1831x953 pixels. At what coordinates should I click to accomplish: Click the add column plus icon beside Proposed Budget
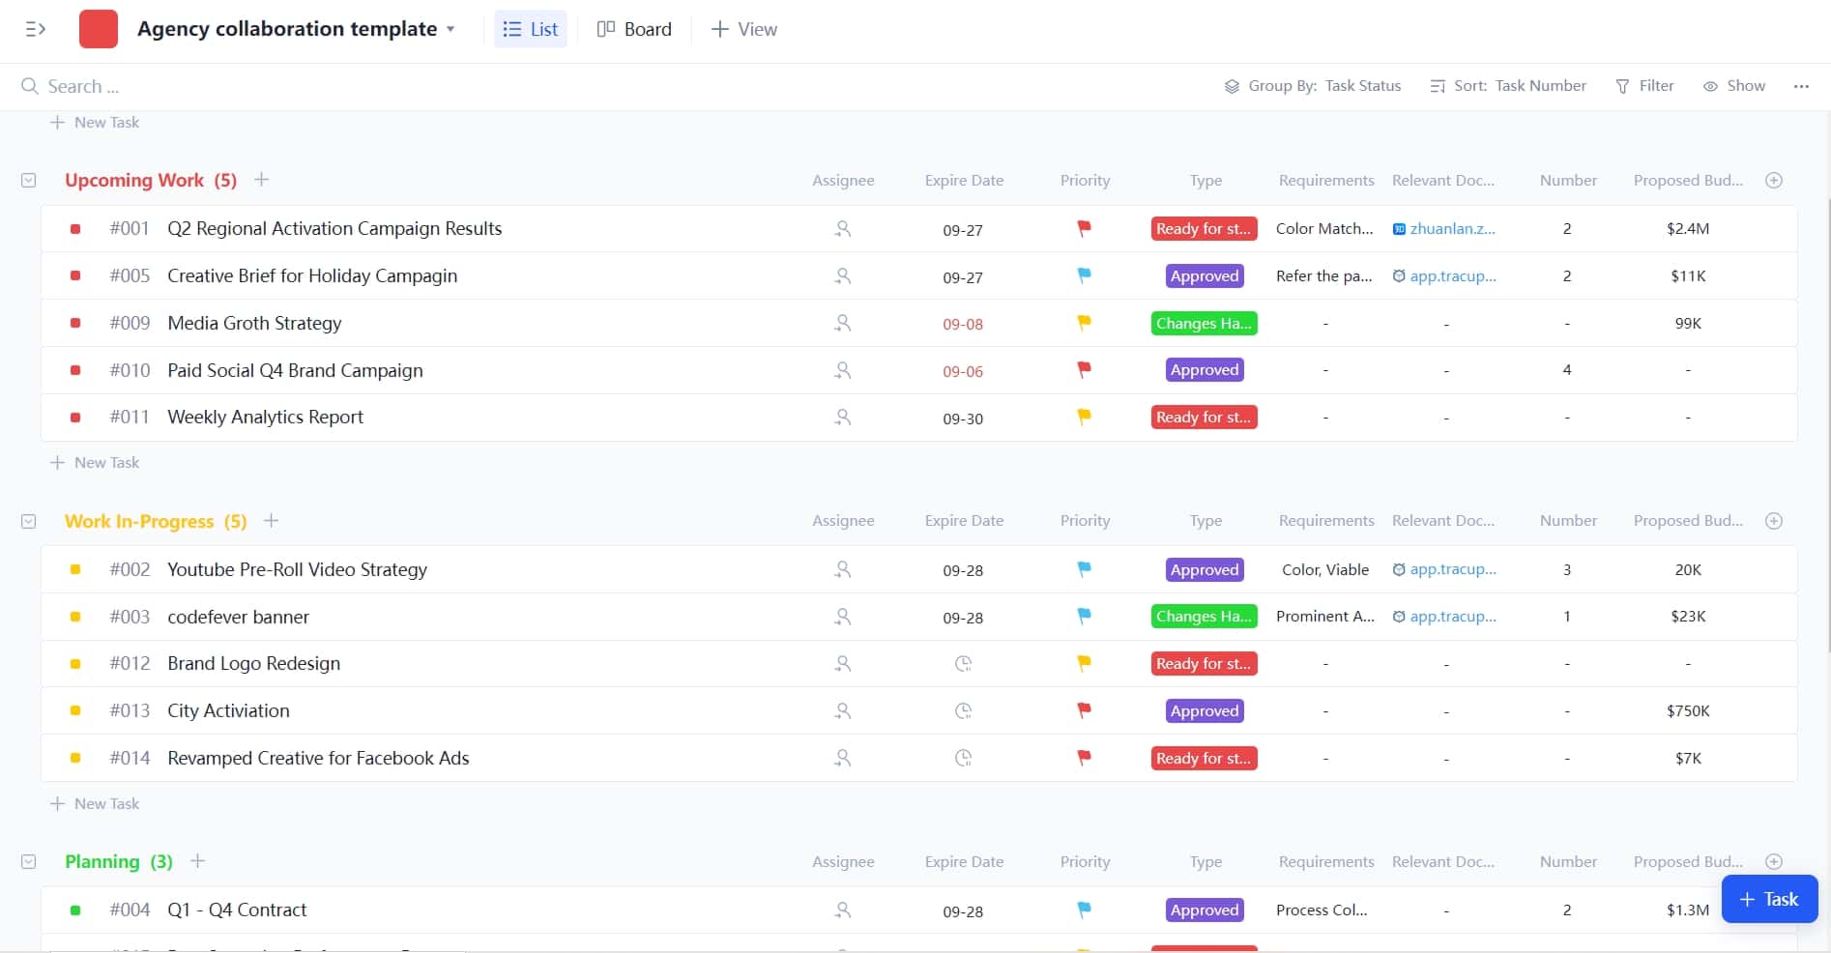pyautogui.click(x=1774, y=180)
